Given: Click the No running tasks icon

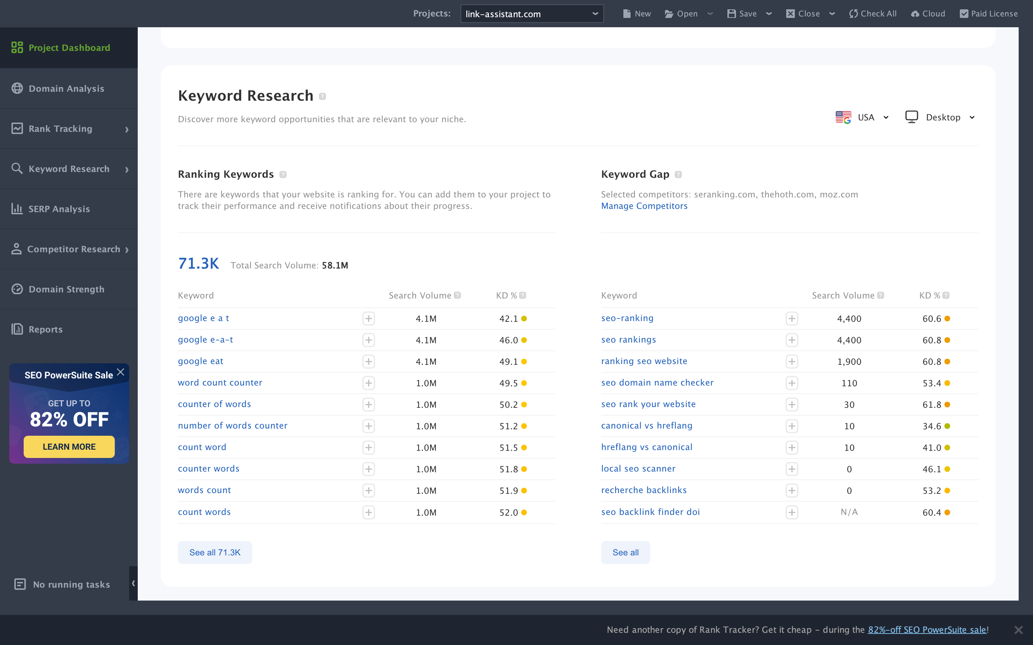Looking at the screenshot, I should coord(20,584).
